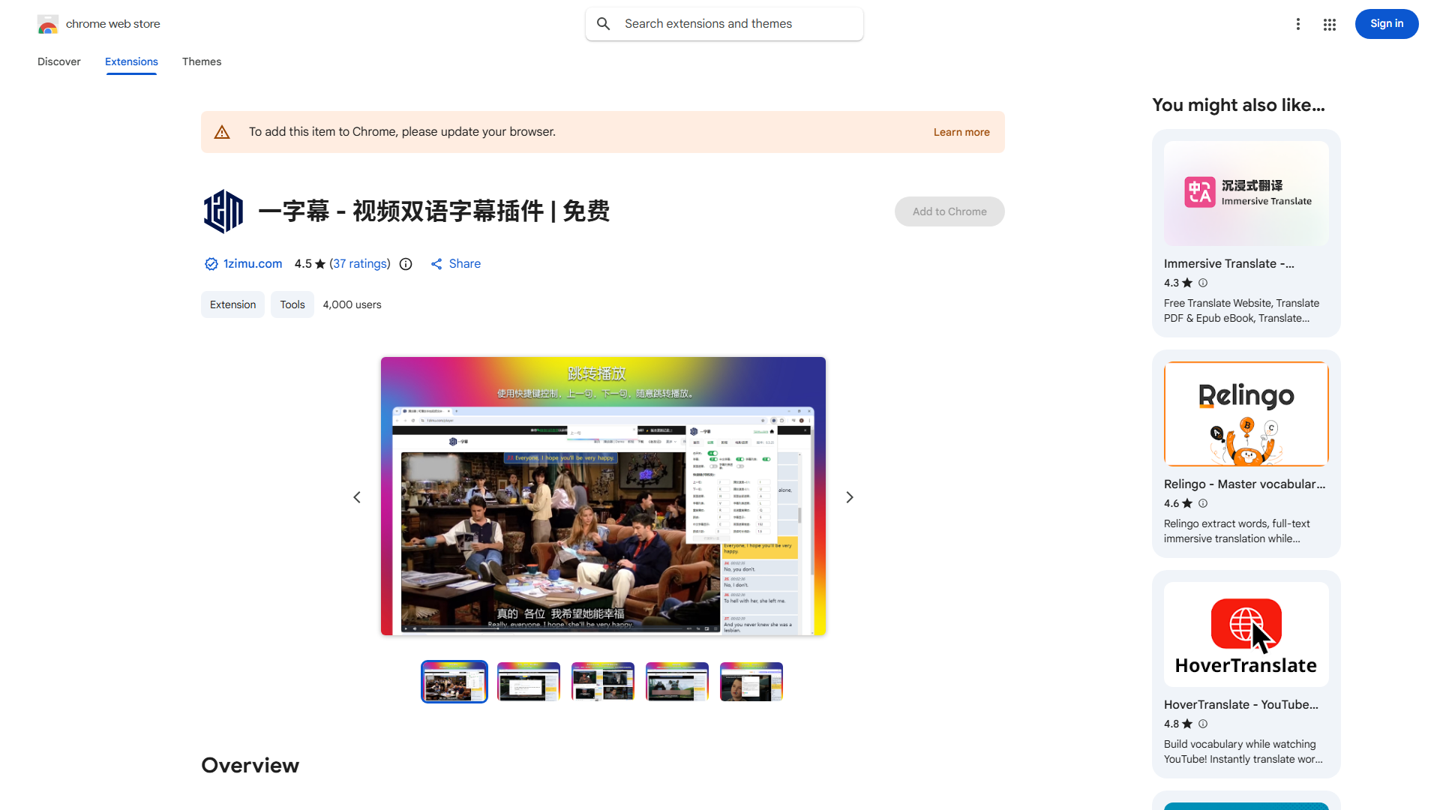Viewport: 1440px width, 810px height.
Task: Show previous screenshot with left arrow
Action: 357,497
